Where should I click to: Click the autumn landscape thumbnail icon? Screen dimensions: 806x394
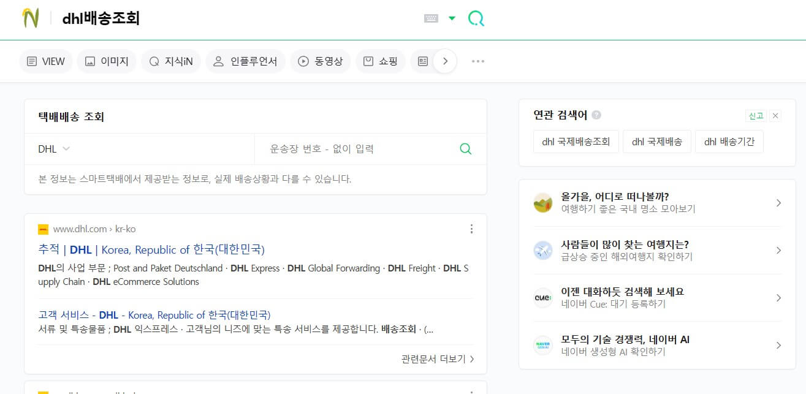click(543, 203)
